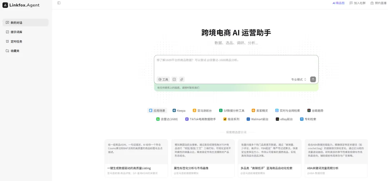Click the 定时任务 alarm clock icon

[x=8, y=41]
